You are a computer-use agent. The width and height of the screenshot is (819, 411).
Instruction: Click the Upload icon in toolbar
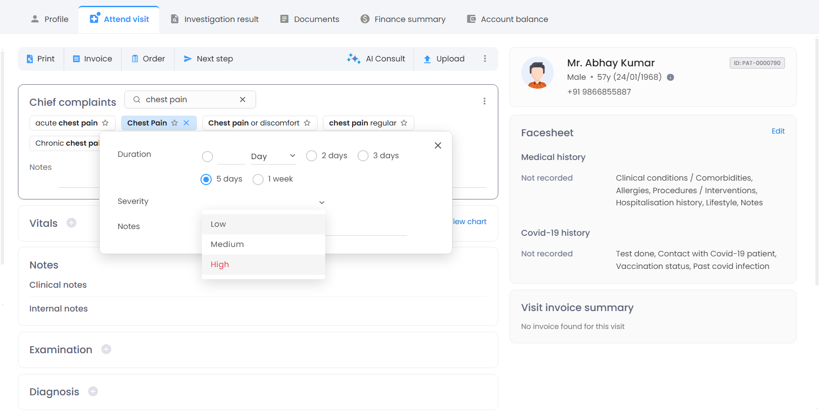pyautogui.click(x=427, y=59)
